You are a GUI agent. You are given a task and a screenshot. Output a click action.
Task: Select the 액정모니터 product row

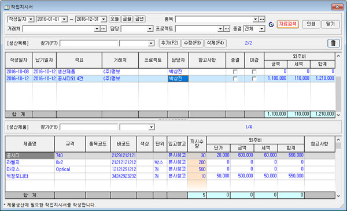[170, 176]
